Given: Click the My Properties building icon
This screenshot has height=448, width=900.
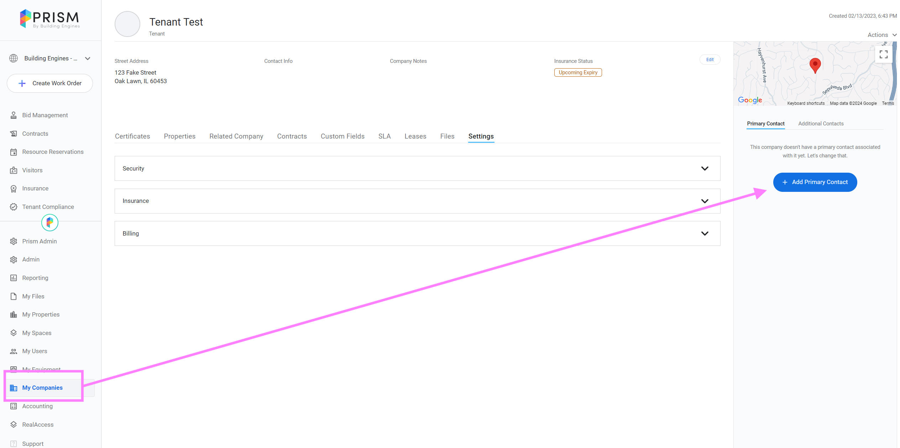Looking at the screenshot, I should [x=14, y=314].
